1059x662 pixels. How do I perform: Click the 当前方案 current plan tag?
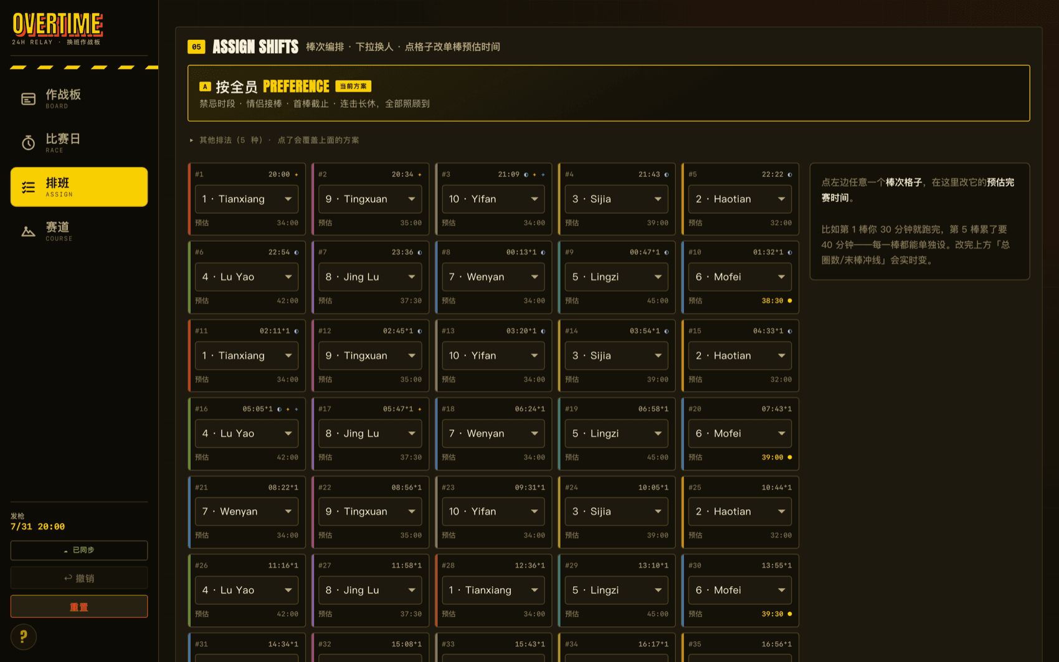pos(353,86)
